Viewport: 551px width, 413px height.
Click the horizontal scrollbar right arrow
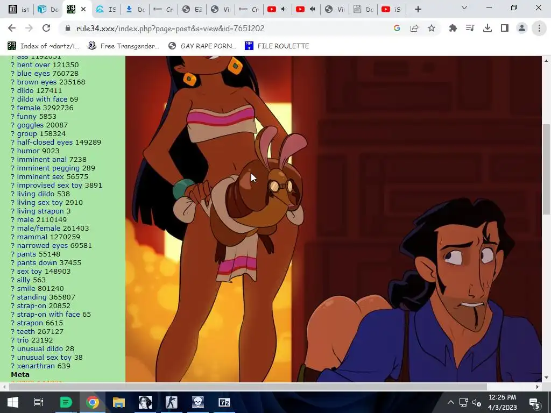pos(538,387)
